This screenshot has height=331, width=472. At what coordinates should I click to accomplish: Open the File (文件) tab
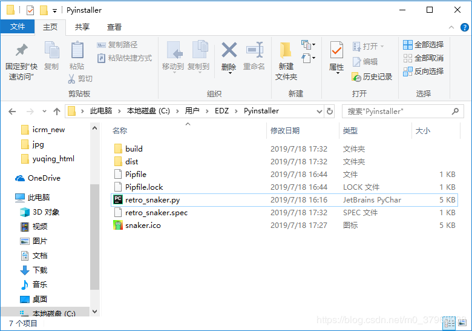[x=18, y=27]
